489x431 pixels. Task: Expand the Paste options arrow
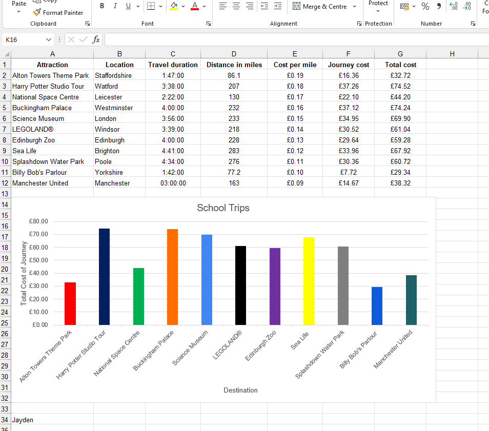pos(19,12)
